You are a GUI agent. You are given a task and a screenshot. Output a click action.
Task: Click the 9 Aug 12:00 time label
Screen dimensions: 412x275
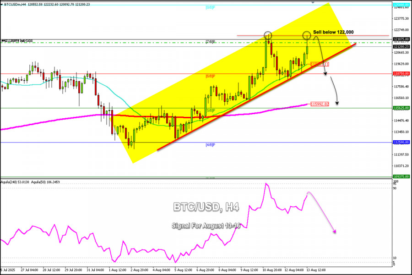click(x=249, y=270)
